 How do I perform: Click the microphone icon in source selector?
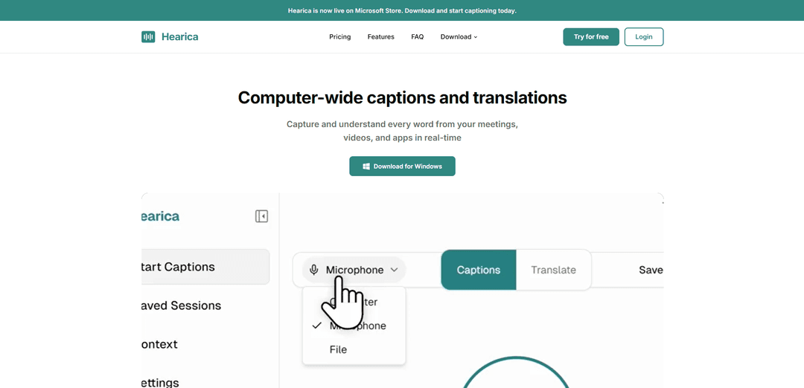click(314, 270)
